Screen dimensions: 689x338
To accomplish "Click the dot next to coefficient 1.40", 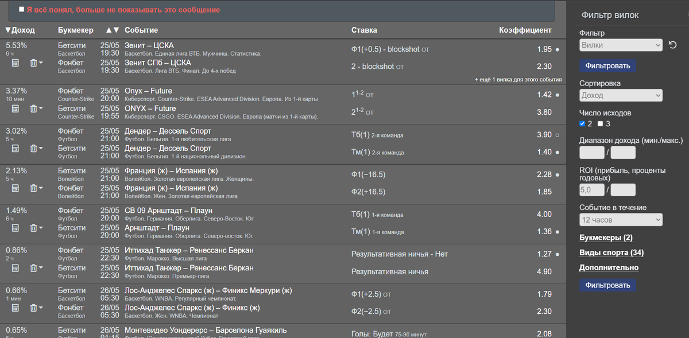I will (x=557, y=153).
